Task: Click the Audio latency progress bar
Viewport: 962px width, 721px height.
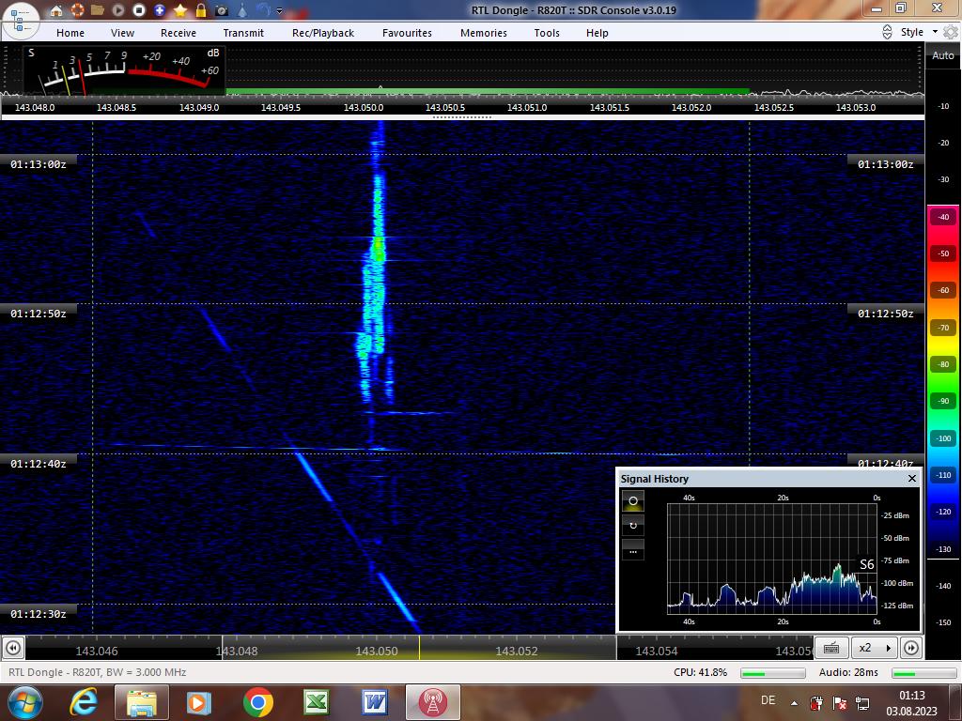Action: coord(924,673)
